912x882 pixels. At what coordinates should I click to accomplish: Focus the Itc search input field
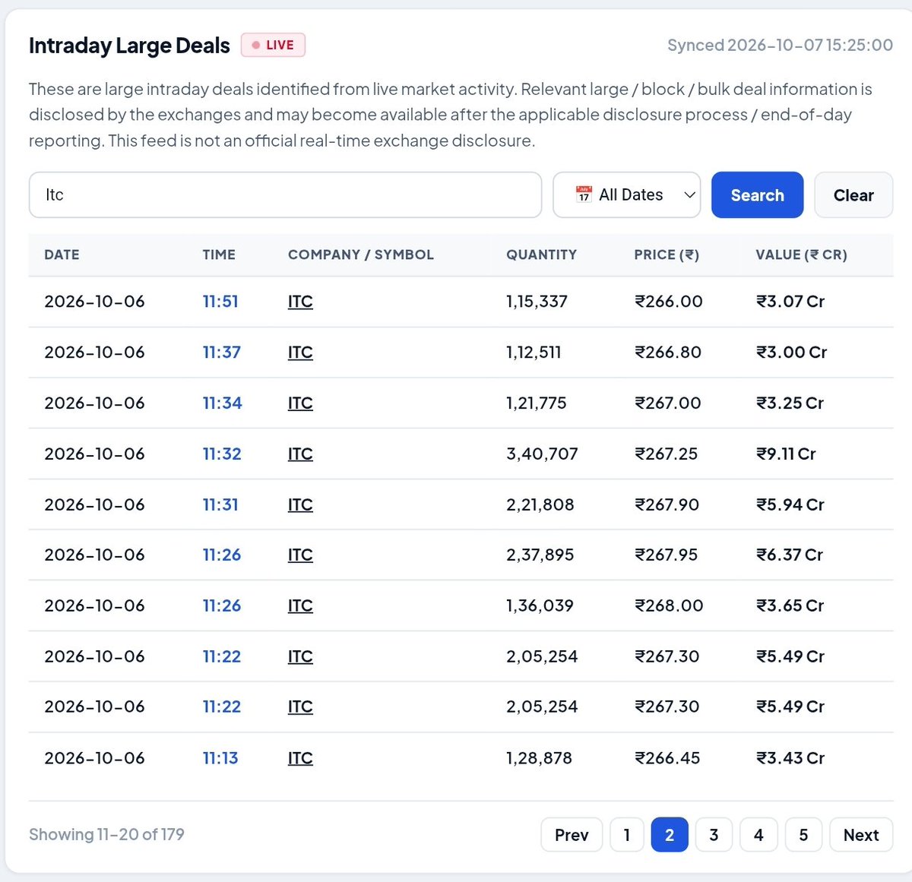pos(285,195)
